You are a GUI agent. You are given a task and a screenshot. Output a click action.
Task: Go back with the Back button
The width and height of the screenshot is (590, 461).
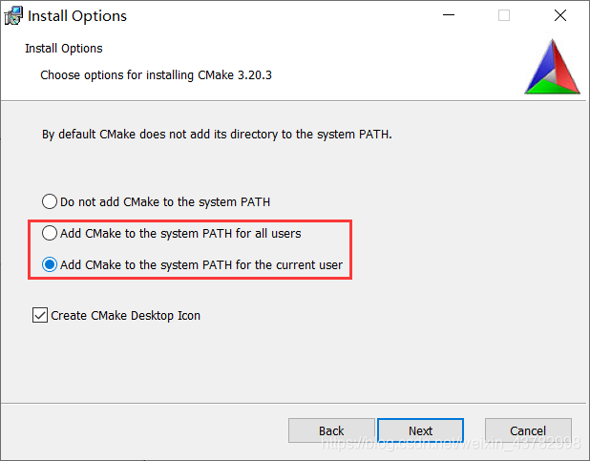pyautogui.click(x=331, y=430)
